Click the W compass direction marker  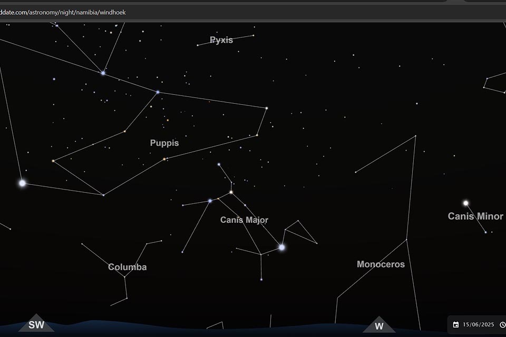[378, 325]
